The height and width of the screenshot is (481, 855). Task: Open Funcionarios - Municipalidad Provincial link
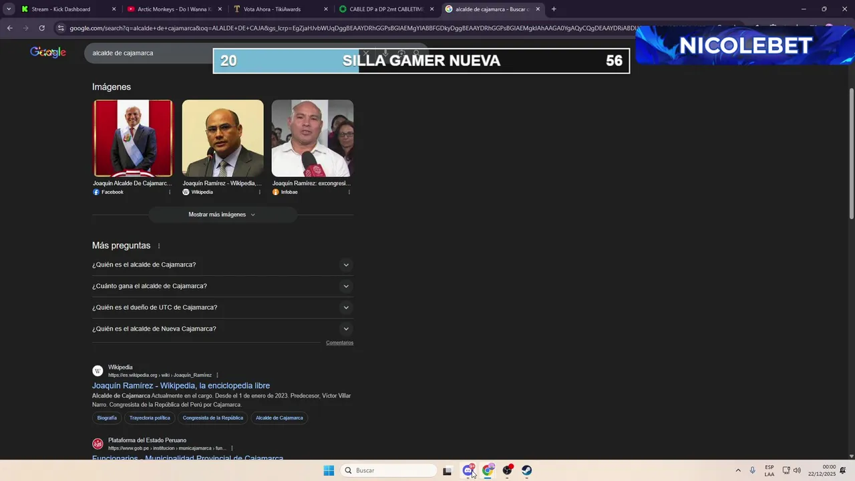[x=188, y=458]
